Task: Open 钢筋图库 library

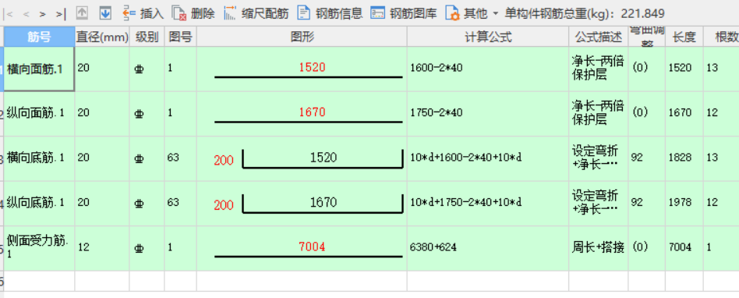Action: (x=404, y=13)
